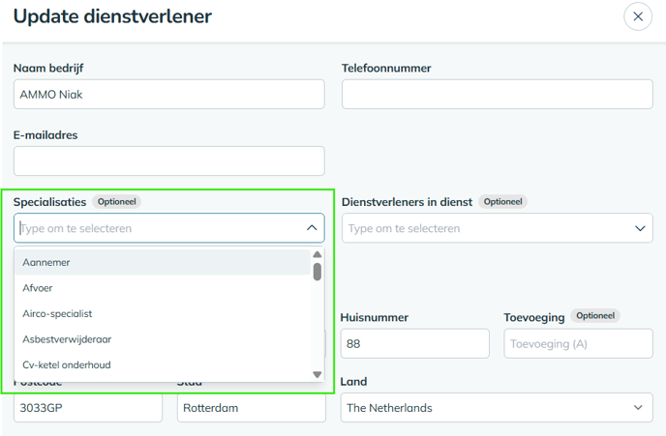Click the Huisnummer field containing 88
The width and height of the screenshot is (666, 436).
414,343
